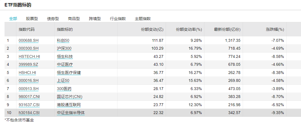
Task: Open HSTECH.HI index code link
Action: point(29,56)
